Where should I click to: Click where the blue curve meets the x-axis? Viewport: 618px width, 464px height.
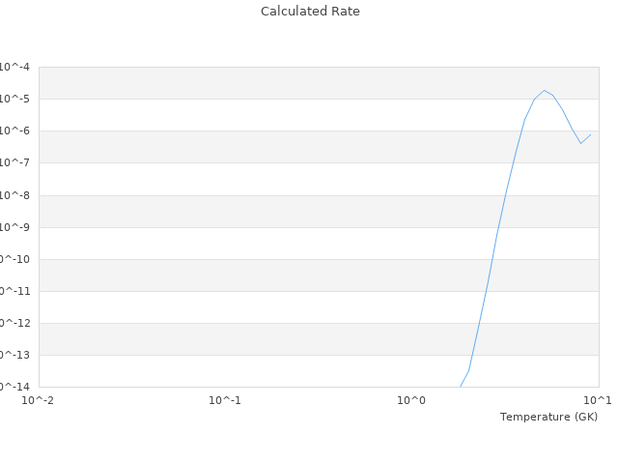coord(461,387)
